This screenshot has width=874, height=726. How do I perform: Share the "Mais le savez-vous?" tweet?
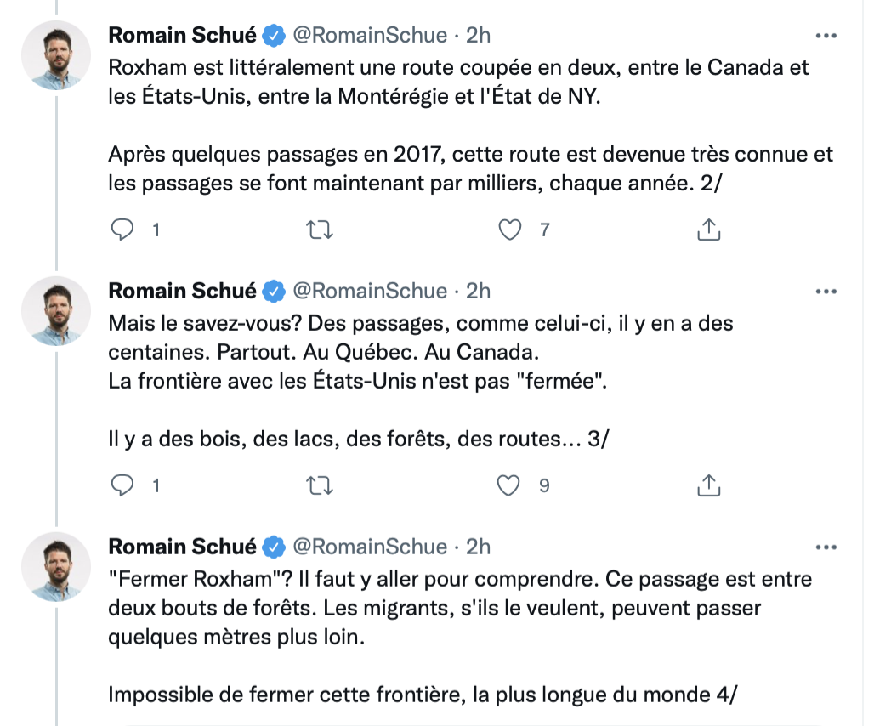(709, 485)
